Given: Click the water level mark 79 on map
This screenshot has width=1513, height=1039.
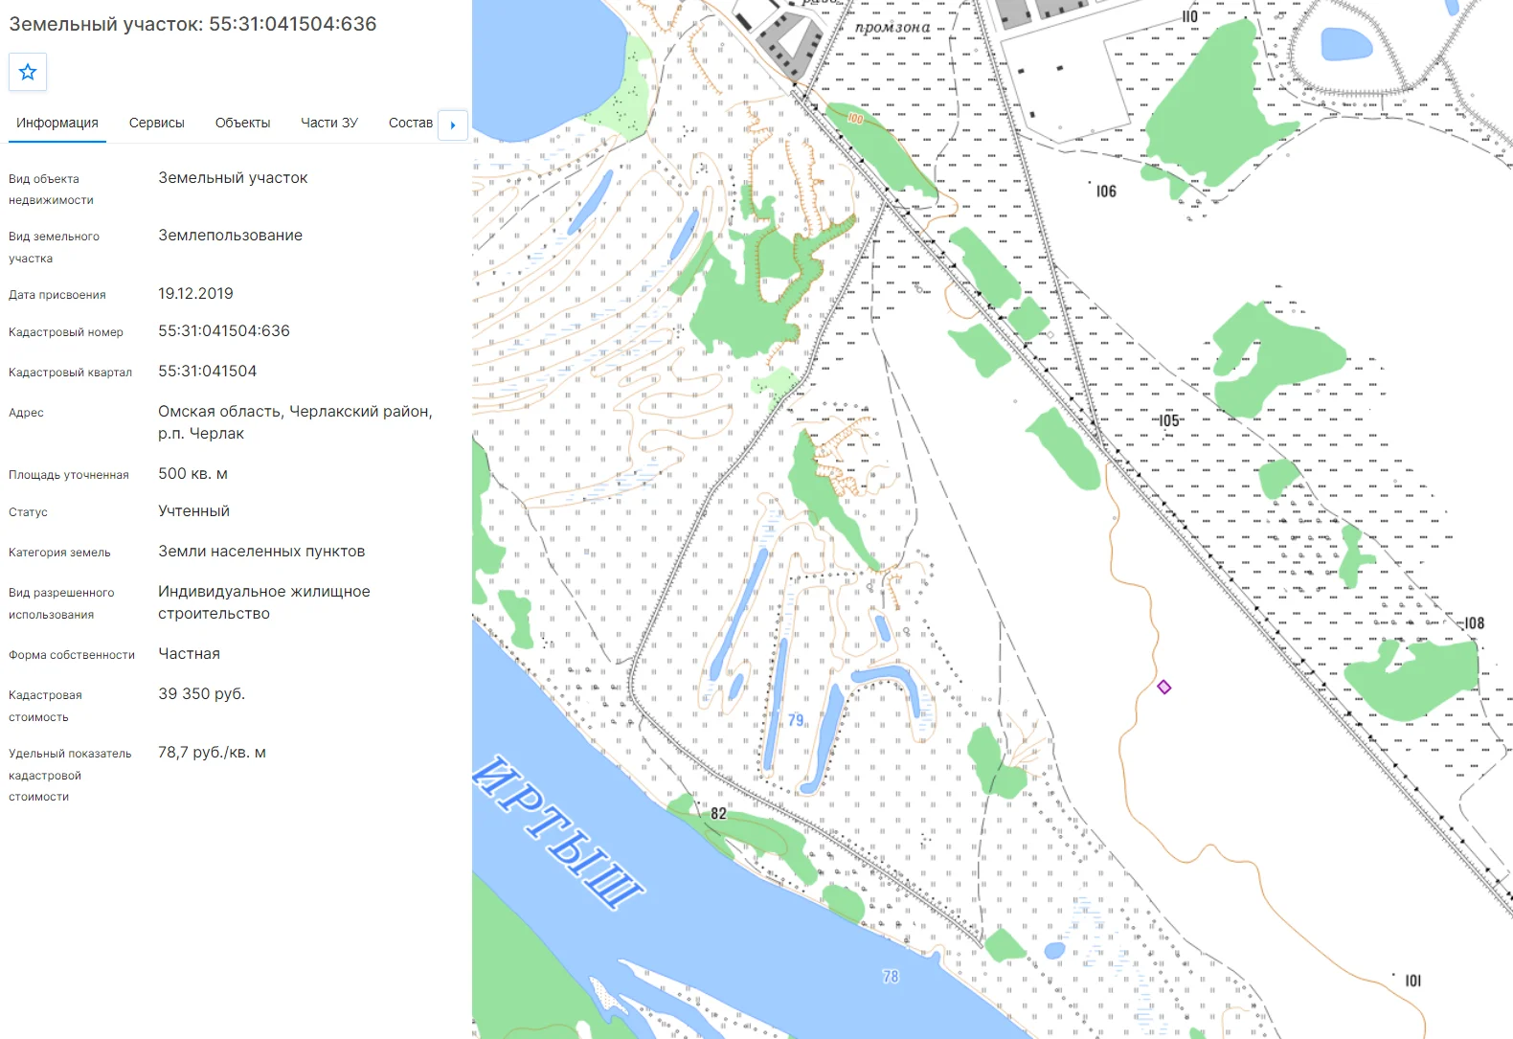Looking at the screenshot, I should click(796, 719).
